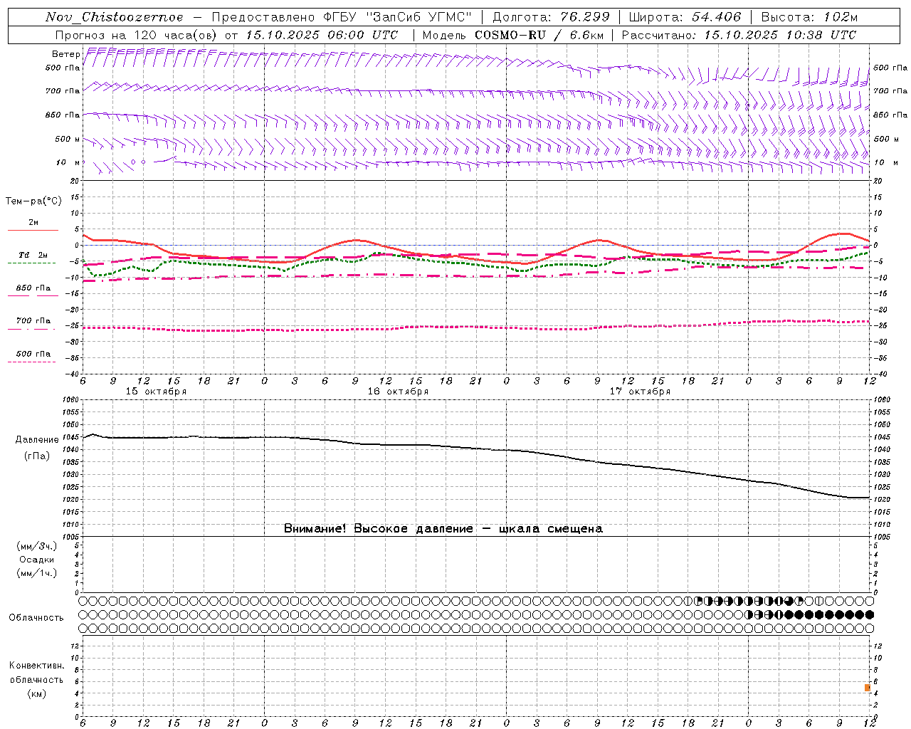Viewport: 911px width, 729px height.
Task: Click the 16 октября date label
Action: (398, 392)
